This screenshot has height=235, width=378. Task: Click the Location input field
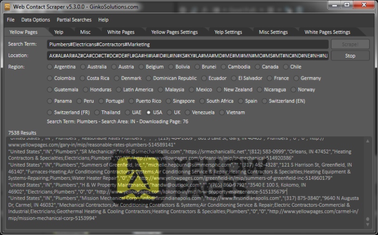188,56
